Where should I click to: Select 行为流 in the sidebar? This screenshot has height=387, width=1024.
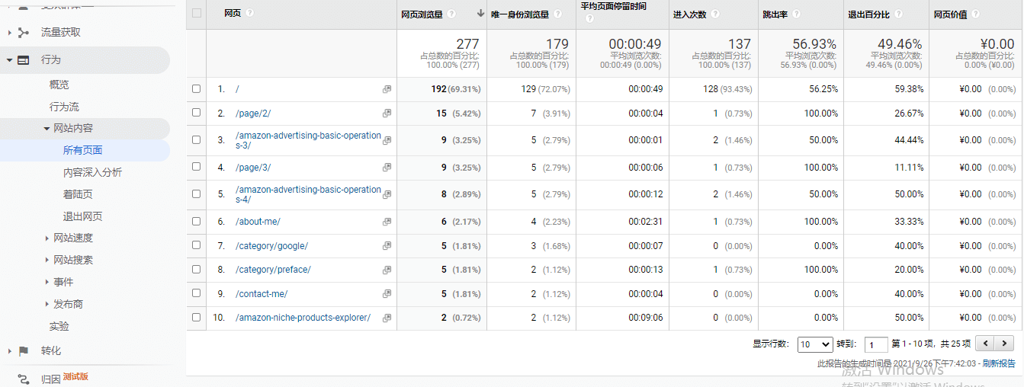[64, 107]
